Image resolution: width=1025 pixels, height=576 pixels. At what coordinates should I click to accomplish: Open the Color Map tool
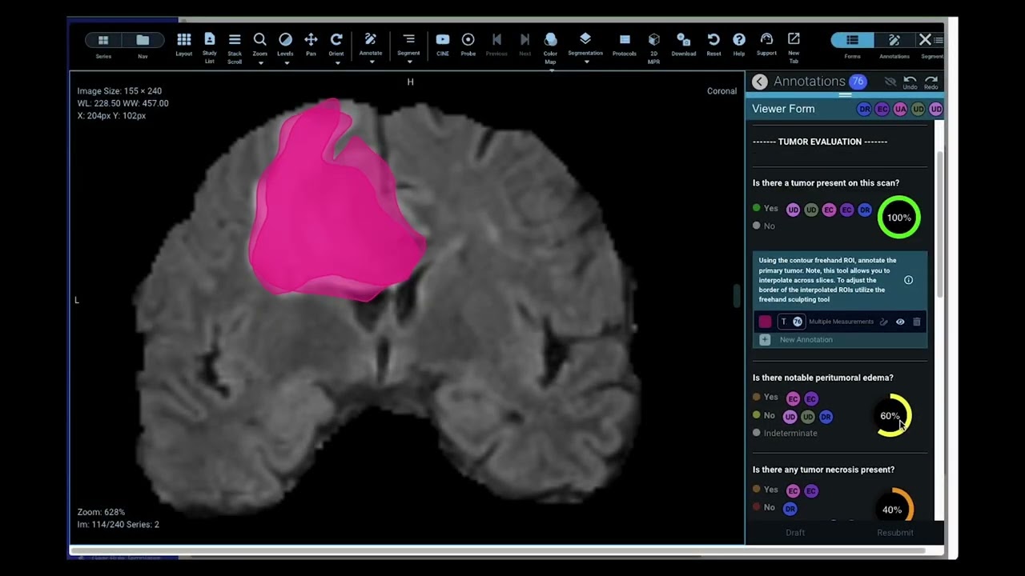(x=550, y=38)
